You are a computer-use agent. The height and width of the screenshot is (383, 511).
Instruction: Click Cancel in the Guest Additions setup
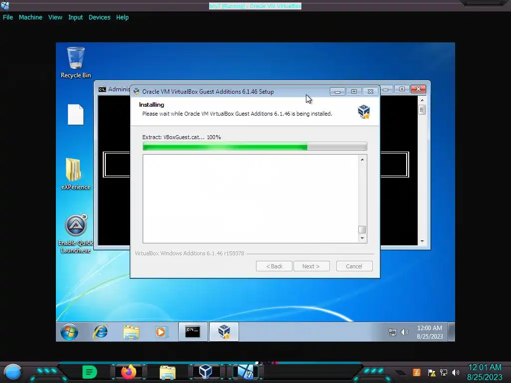(x=354, y=266)
